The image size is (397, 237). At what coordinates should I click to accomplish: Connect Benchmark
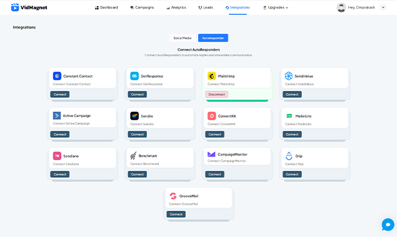(137, 174)
